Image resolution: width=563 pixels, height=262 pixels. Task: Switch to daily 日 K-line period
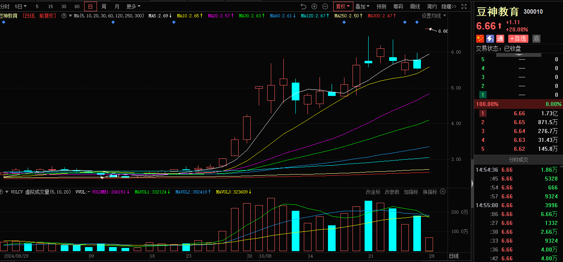90,6
